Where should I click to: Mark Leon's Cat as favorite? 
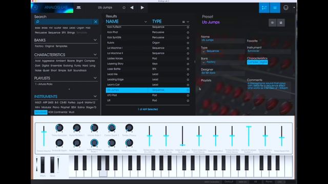click(x=188, y=85)
